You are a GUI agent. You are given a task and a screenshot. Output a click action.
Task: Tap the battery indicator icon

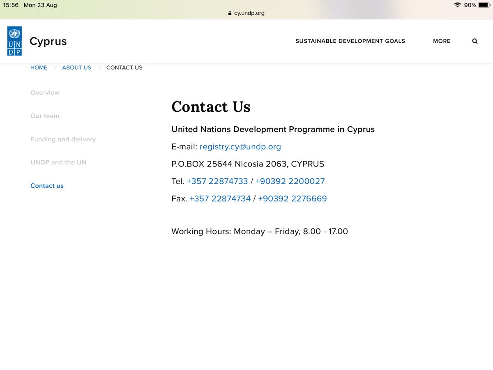point(484,5)
